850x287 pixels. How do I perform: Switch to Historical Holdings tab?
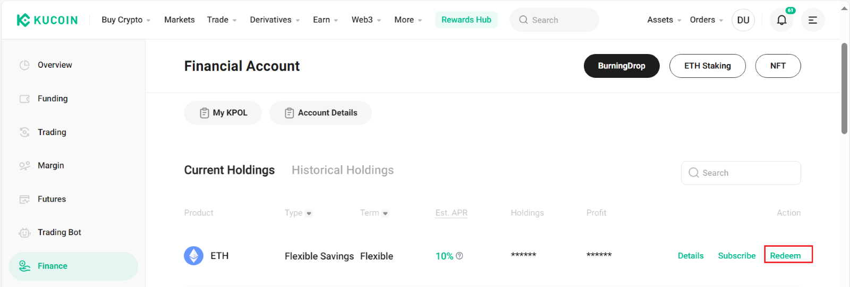[x=343, y=170]
